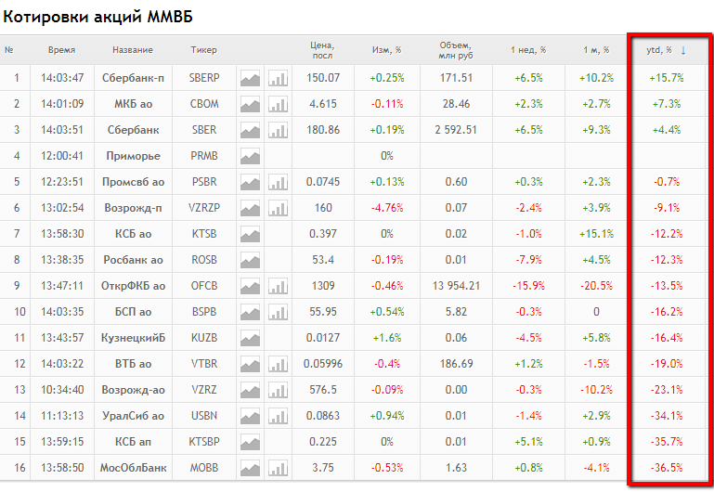Open bar chart icon for BSPB row
This screenshot has height=492, width=714.
click(278, 312)
